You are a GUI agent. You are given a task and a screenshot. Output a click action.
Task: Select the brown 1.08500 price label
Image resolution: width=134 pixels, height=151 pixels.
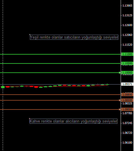(127, 100)
